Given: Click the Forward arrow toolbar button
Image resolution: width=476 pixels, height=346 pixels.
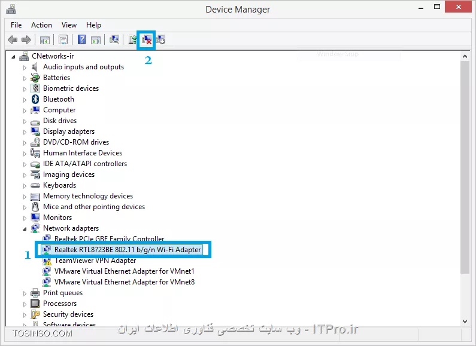Looking at the screenshot, I should (x=26, y=39).
